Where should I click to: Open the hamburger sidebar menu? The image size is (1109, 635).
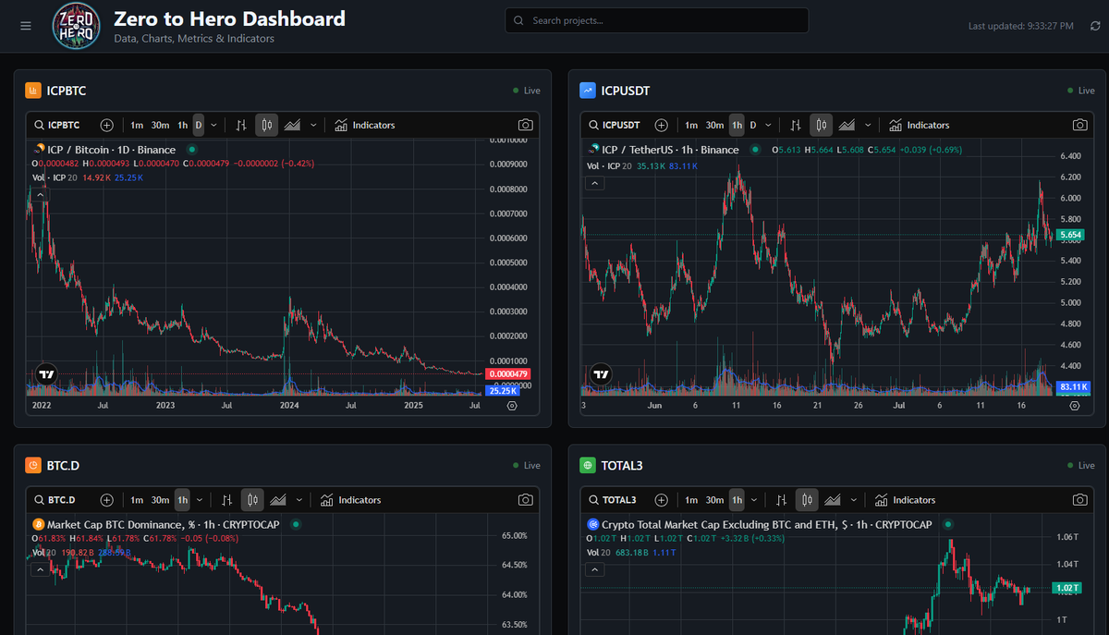pyautogui.click(x=26, y=25)
